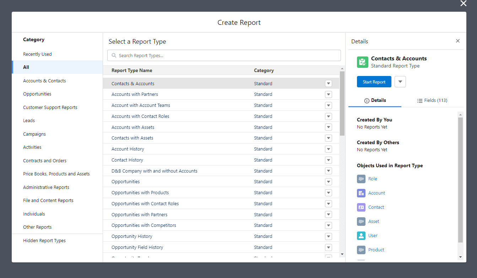The image size is (477, 278).
Task: Click the Asset object icon
Action: click(x=361, y=222)
